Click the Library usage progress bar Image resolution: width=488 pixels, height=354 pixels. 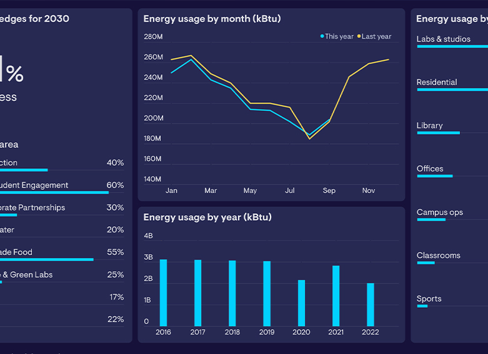pyautogui.click(x=438, y=133)
